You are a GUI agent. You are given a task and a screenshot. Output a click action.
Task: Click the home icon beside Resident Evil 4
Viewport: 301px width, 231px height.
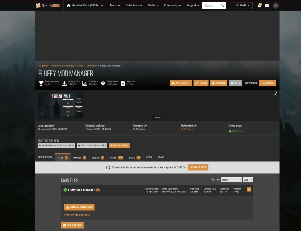click(69, 6)
